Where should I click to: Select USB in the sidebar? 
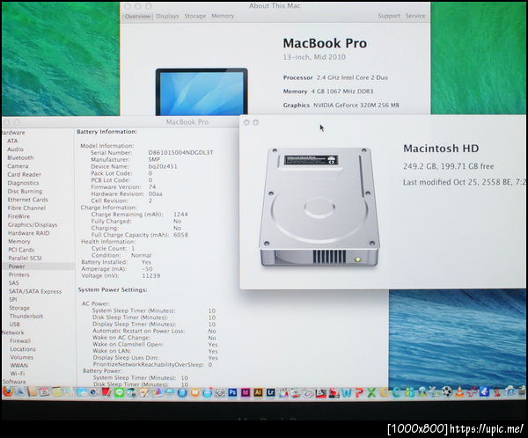[x=14, y=325]
